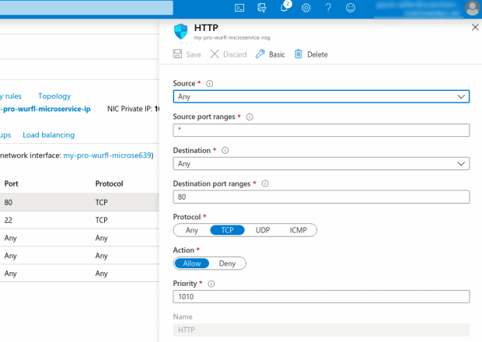This screenshot has height=342, width=482.
Task: Click the Protocol column header
Action: pyautogui.click(x=109, y=183)
